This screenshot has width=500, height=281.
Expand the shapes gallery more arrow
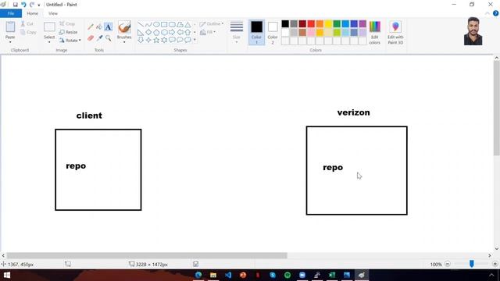(x=195, y=40)
